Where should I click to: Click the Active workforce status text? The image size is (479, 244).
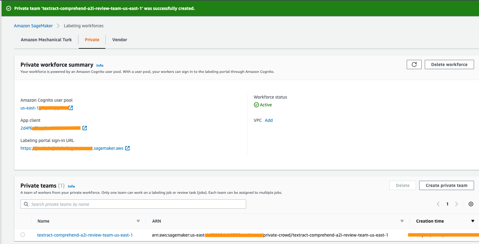click(266, 105)
